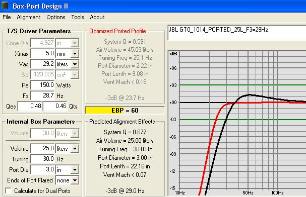Click the Pe Watts input field
The width and height of the screenshot is (306, 197).
pos(42,85)
